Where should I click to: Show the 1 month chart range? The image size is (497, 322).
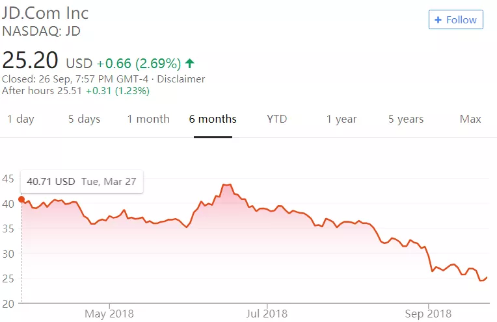coord(148,119)
